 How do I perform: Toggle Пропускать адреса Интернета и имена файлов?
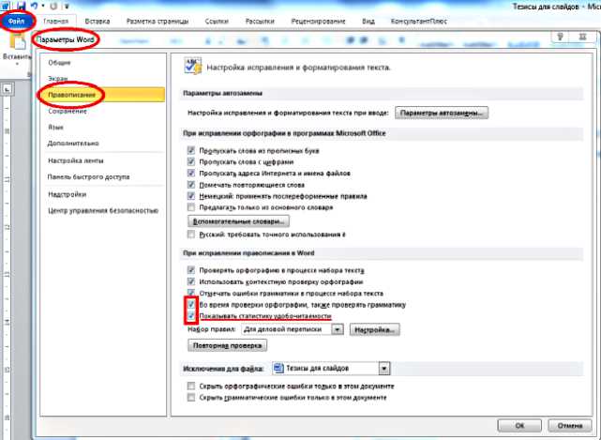tap(191, 174)
